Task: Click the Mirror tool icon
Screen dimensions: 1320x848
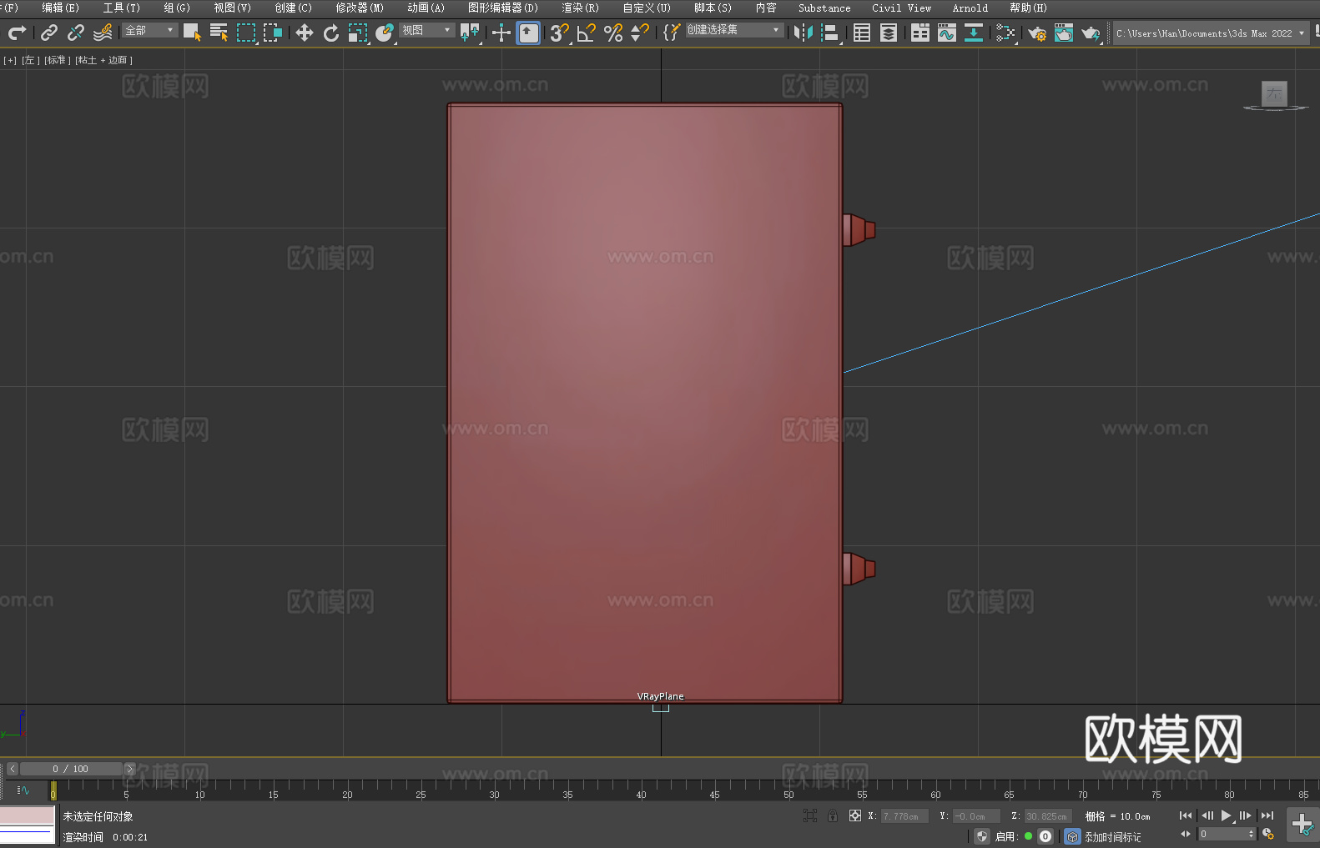Action: point(803,33)
